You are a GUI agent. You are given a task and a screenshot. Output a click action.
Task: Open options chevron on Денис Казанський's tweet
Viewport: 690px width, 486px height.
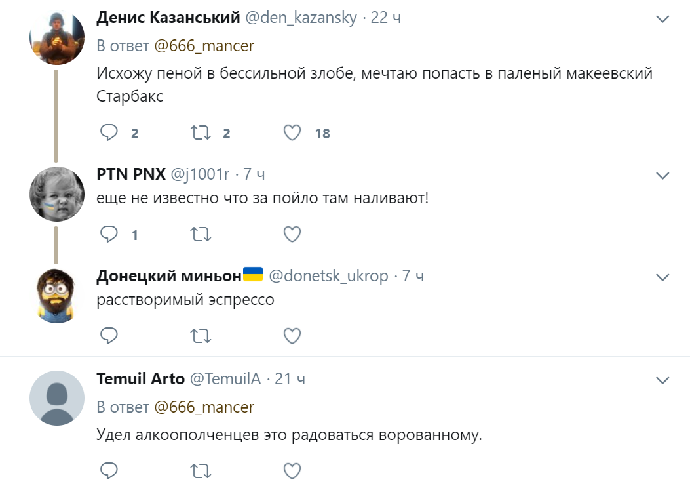point(662,19)
